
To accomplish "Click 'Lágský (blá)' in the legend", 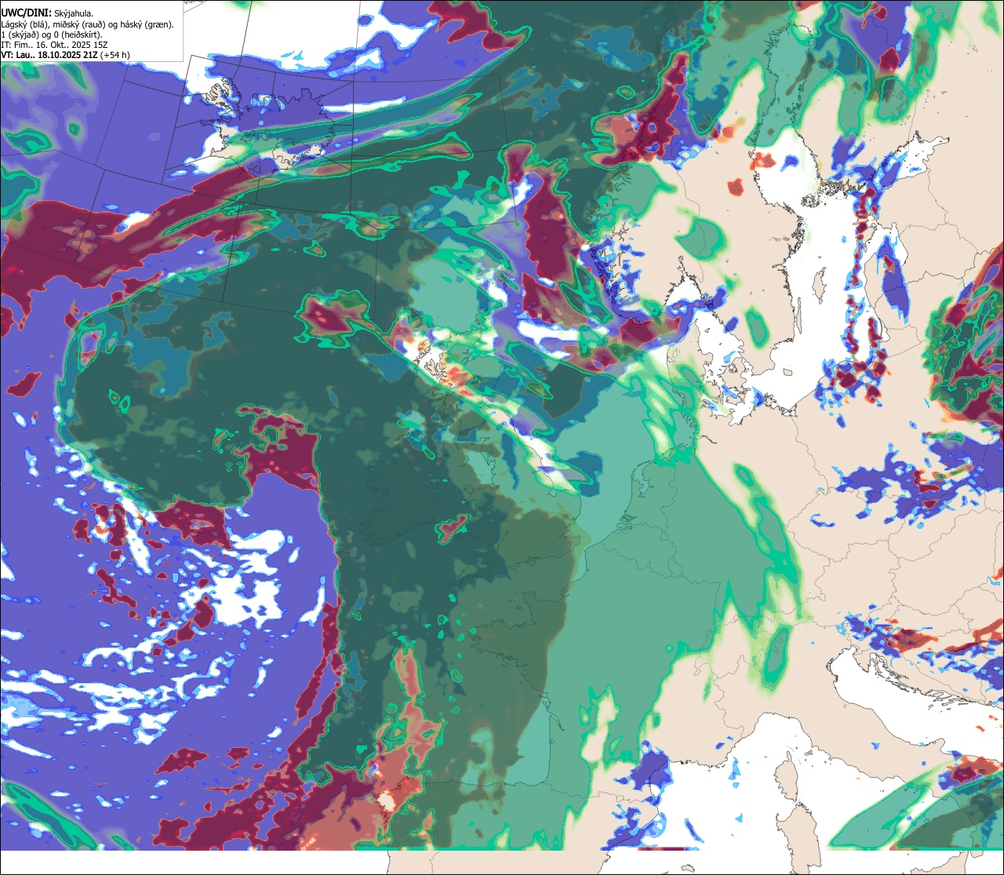I will [24, 25].
